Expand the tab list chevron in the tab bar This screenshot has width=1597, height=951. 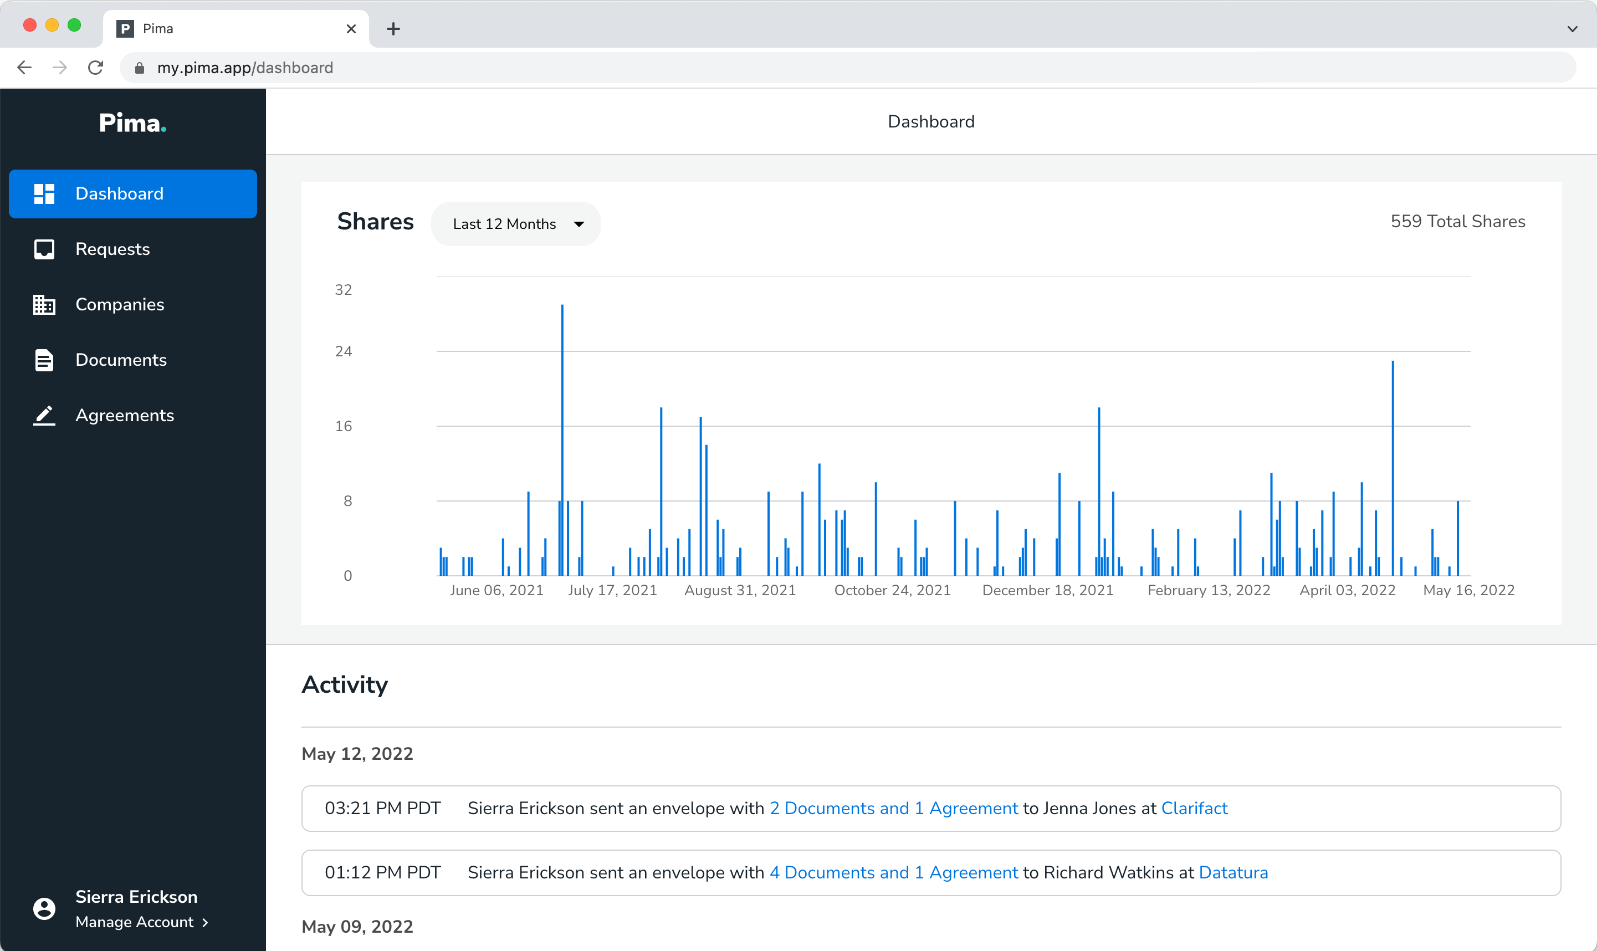tap(1572, 29)
